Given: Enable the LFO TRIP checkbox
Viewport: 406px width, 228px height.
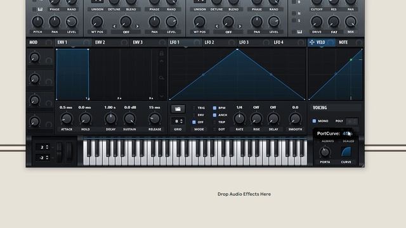Looking at the screenshot, I should click(x=214, y=122).
